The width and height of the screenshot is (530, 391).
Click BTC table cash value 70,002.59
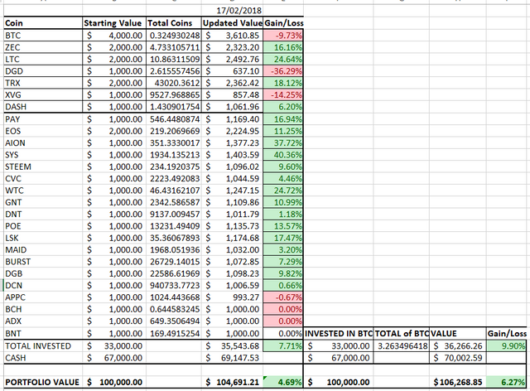pos(458,358)
